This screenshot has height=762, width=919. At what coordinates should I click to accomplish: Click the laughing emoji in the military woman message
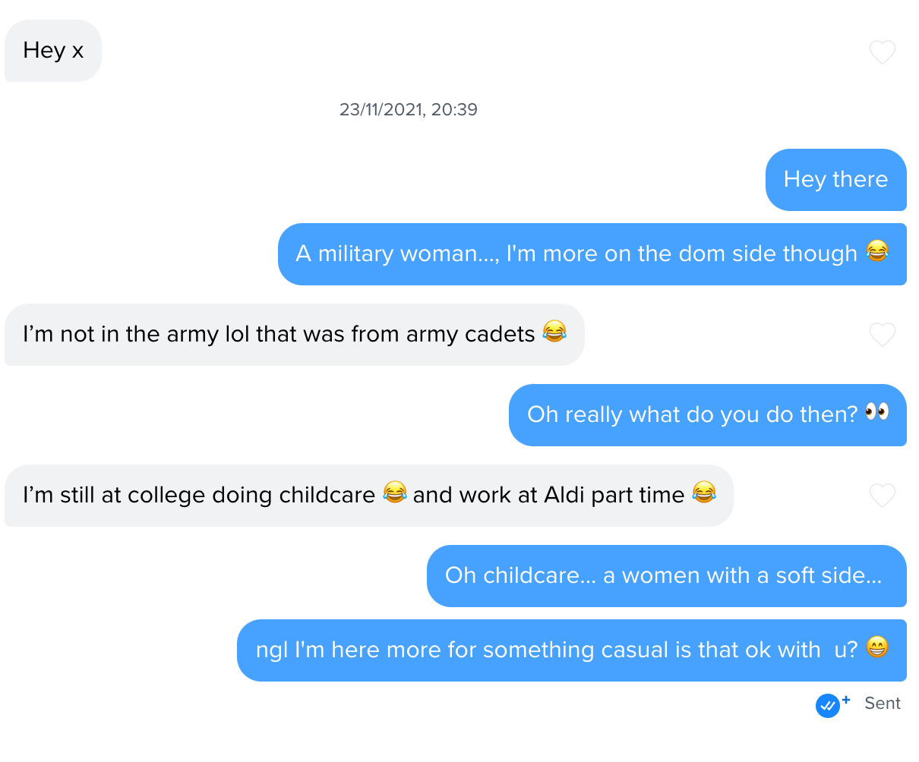click(x=876, y=251)
